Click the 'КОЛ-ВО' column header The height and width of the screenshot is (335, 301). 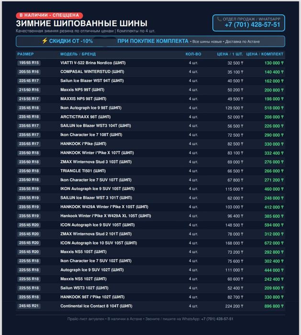coord(193,54)
